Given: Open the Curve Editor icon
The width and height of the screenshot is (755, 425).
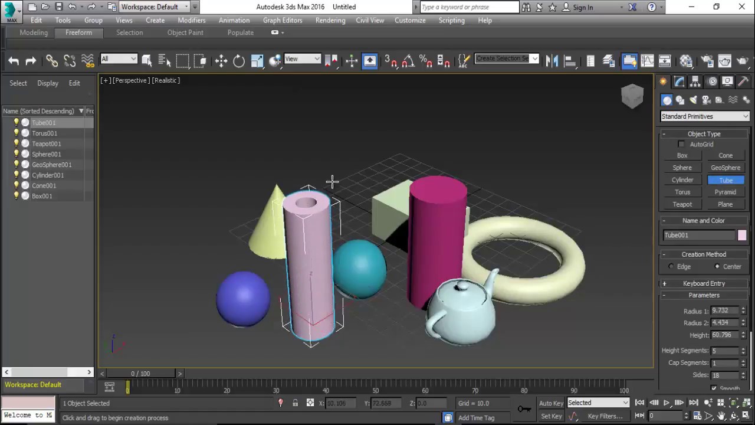Looking at the screenshot, I should [x=647, y=60].
